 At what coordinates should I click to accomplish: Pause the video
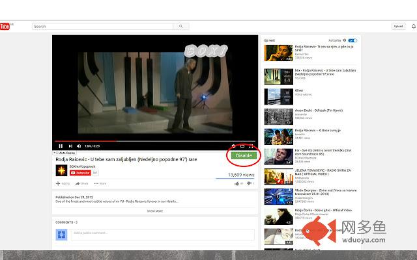tap(61, 146)
